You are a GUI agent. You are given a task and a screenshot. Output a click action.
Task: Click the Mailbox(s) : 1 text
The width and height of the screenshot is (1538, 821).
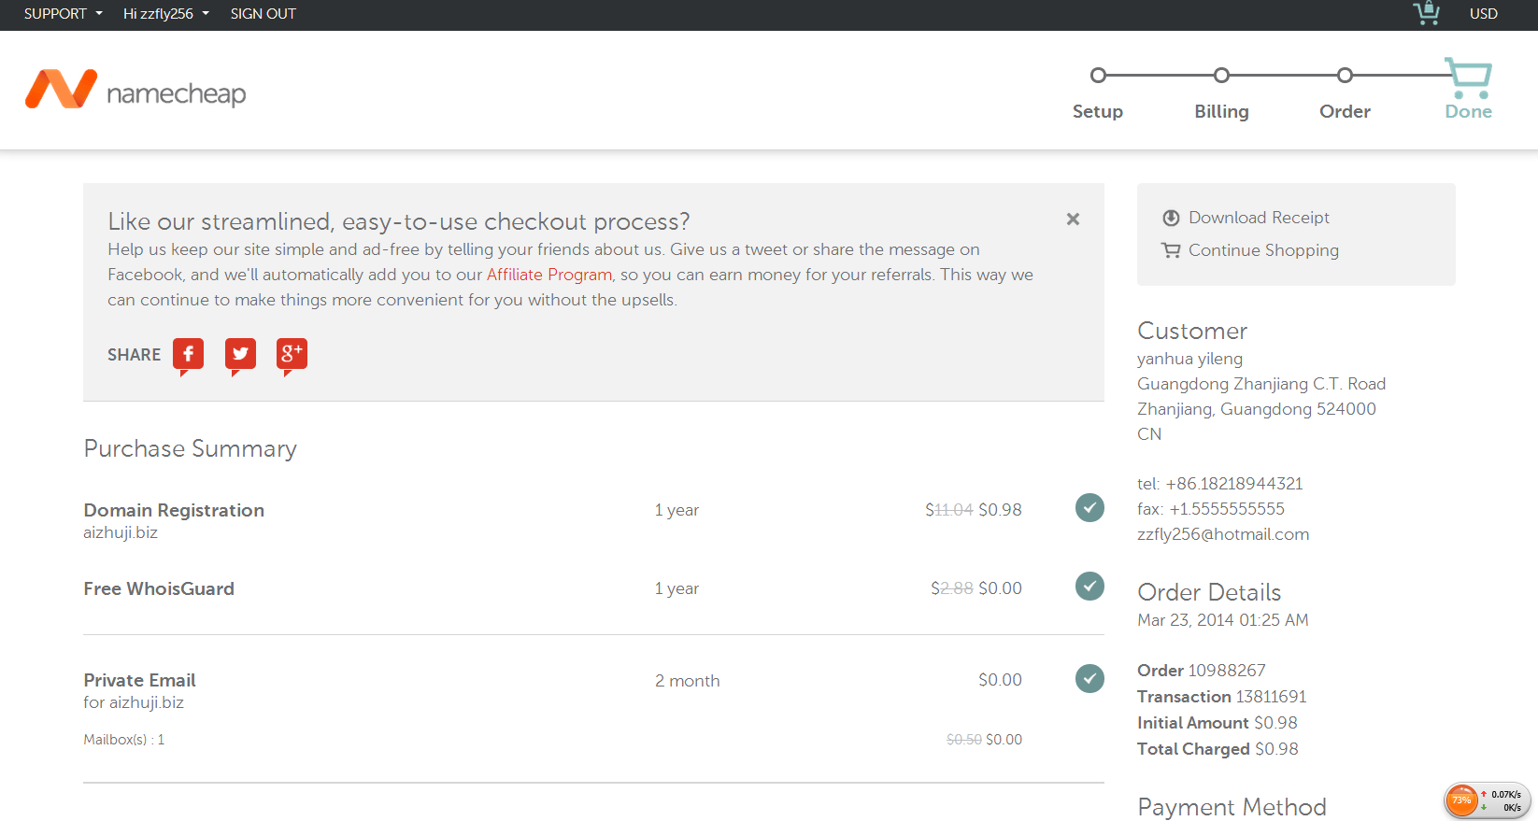pyautogui.click(x=124, y=740)
